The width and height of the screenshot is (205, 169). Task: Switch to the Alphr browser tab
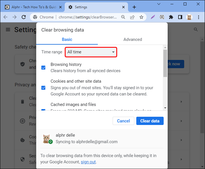32,7
